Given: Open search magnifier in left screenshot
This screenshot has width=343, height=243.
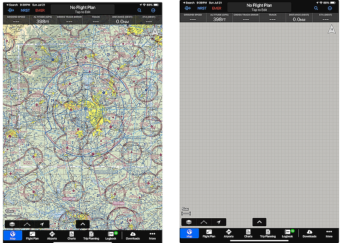Looking at the screenshot, I should (x=139, y=10).
